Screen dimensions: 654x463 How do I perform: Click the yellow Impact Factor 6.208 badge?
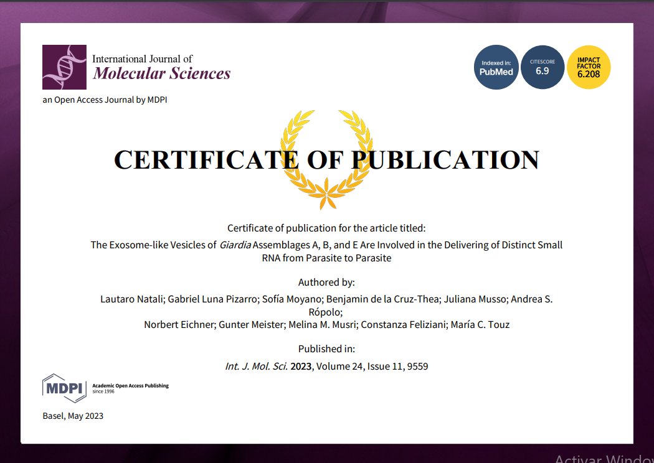pos(589,67)
